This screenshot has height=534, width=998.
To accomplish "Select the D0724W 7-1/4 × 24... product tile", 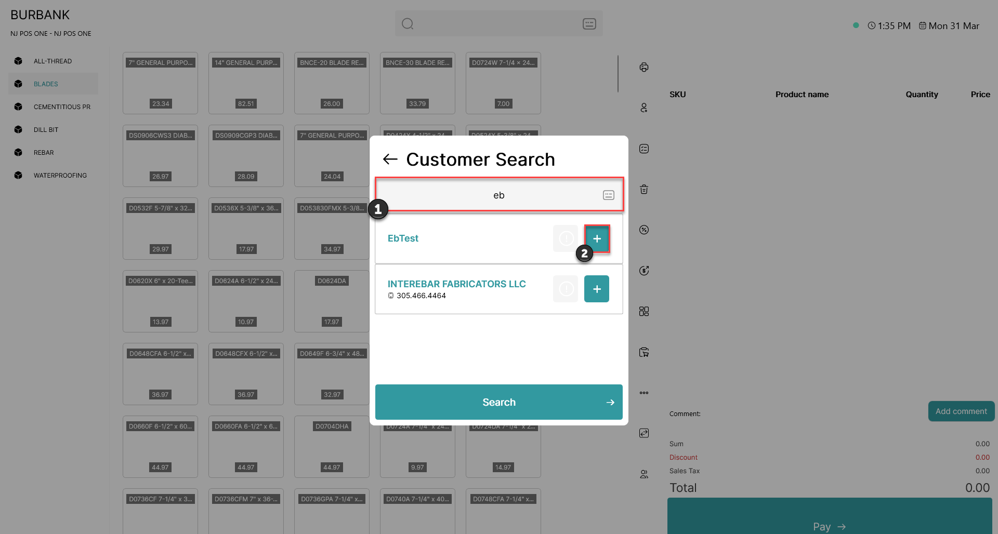I will [x=503, y=83].
